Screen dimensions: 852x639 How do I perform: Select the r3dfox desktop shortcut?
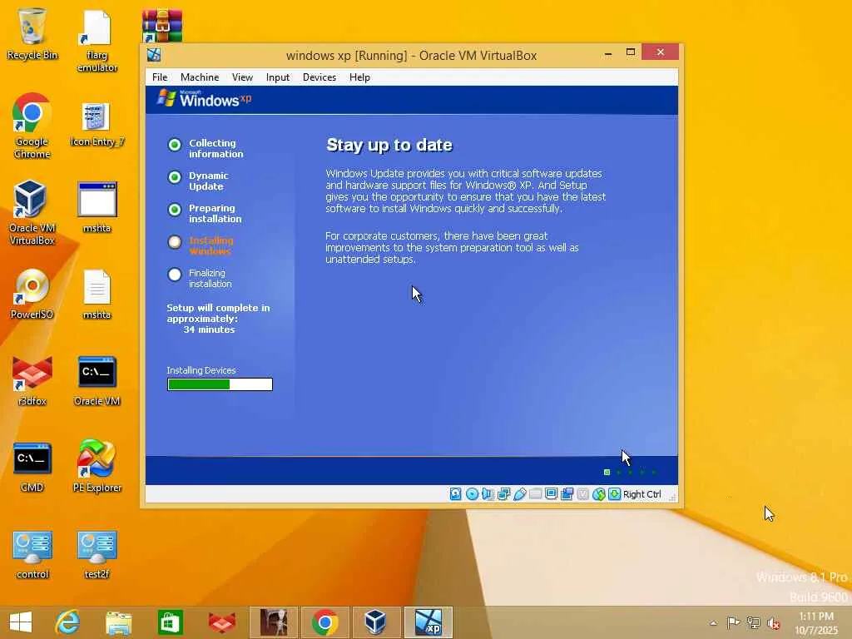(x=32, y=380)
